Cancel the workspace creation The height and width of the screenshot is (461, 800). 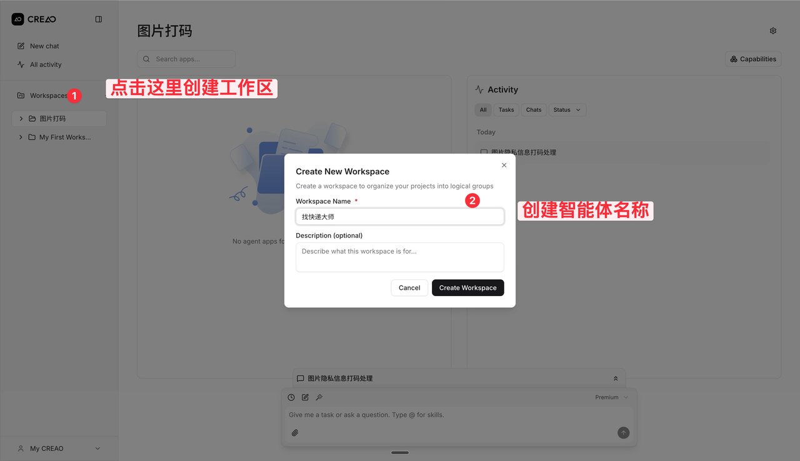coord(409,288)
